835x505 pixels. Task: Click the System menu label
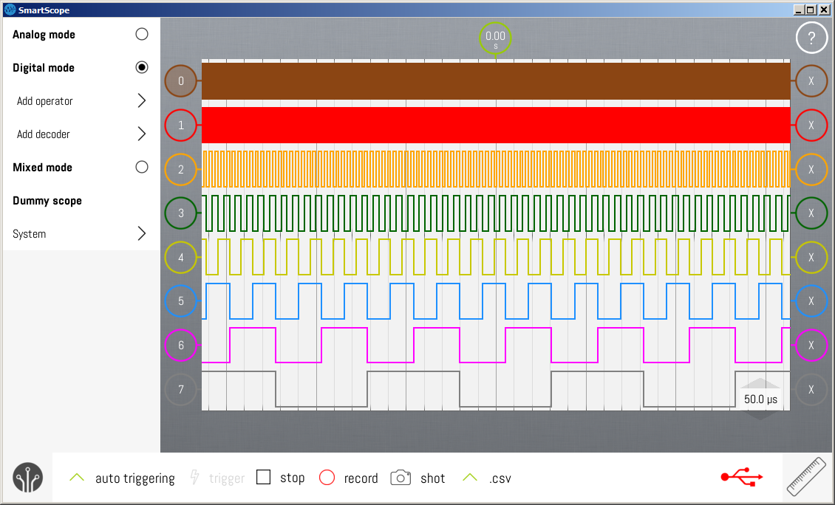(30, 234)
